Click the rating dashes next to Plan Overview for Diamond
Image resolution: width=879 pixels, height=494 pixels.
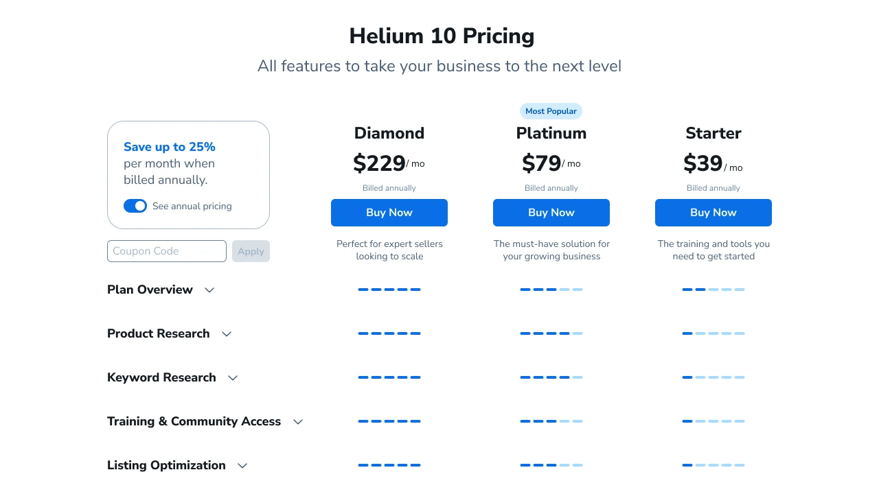389,290
